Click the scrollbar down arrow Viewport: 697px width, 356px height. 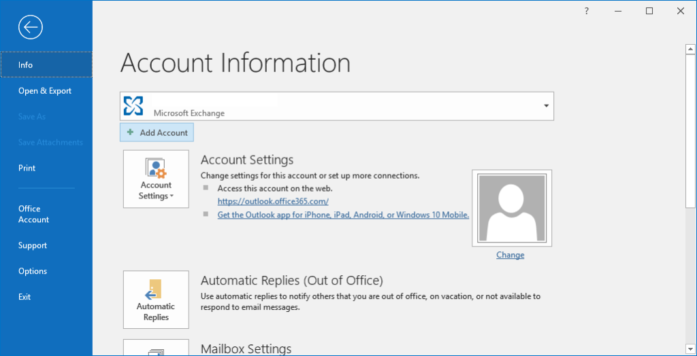pyautogui.click(x=690, y=349)
